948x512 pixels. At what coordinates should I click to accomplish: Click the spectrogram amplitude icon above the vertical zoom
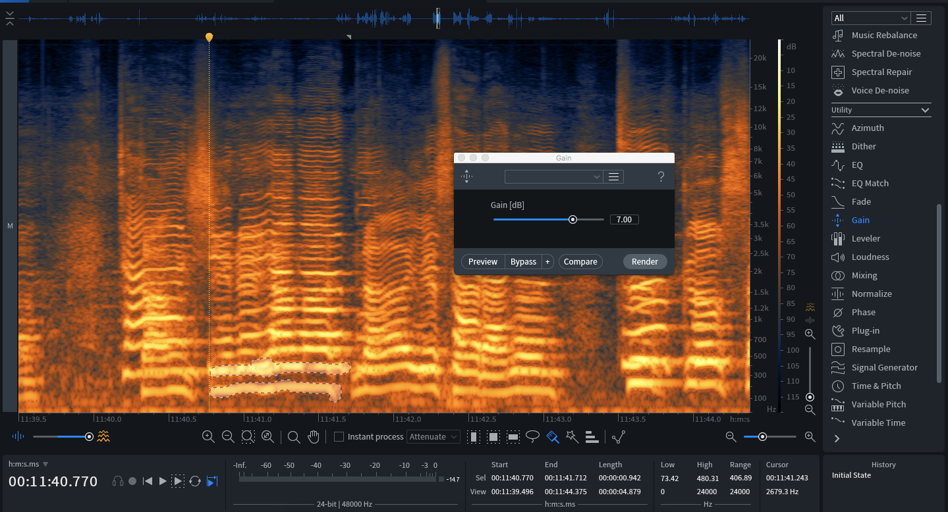click(810, 307)
